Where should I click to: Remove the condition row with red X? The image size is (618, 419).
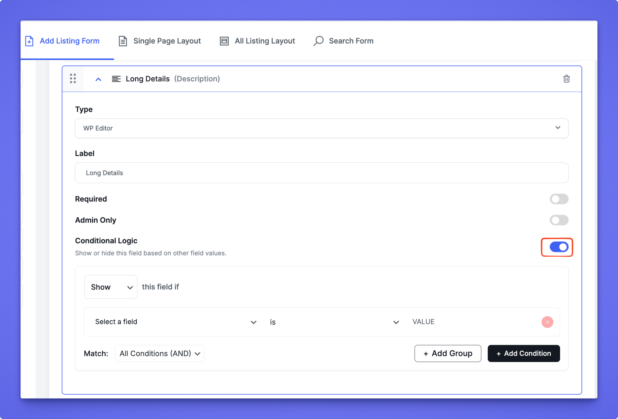click(x=547, y=322)
